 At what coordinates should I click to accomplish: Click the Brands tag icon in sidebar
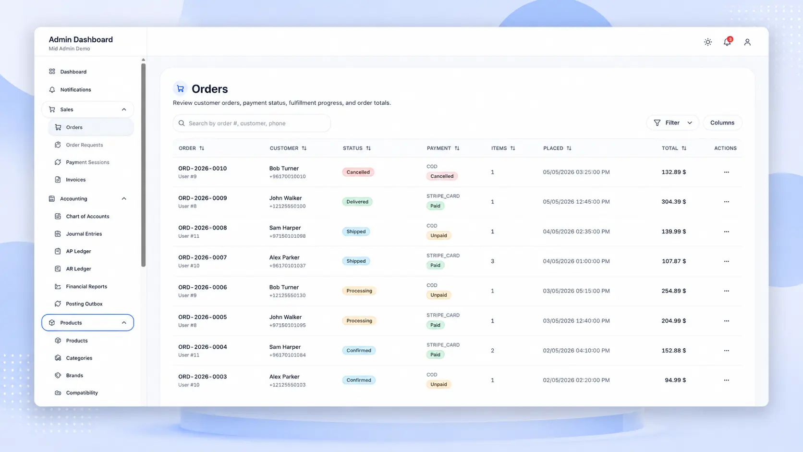click(58, 375)
